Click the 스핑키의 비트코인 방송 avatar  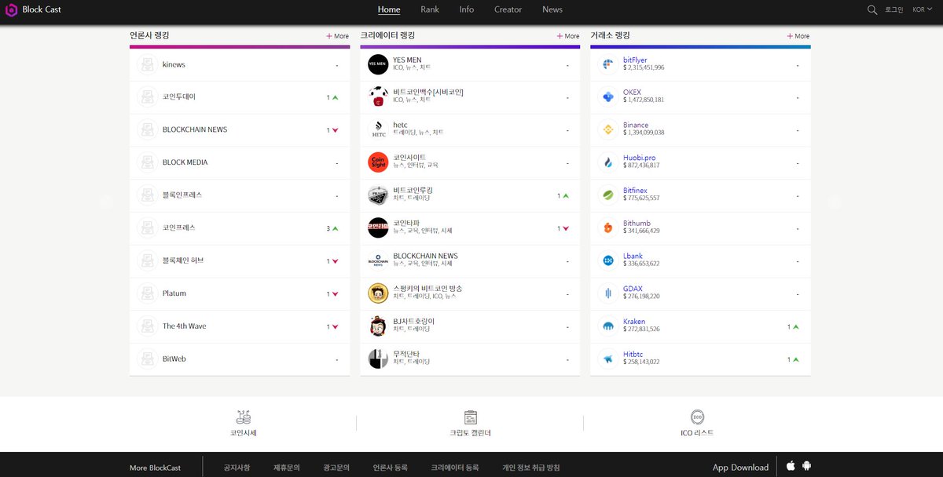point(378,293)
